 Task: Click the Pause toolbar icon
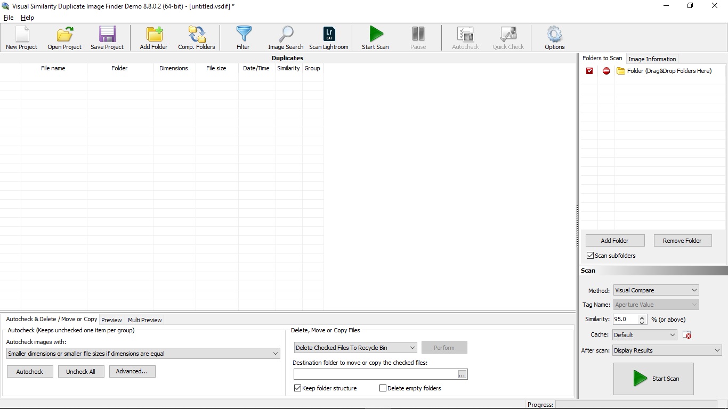point(418,34)
